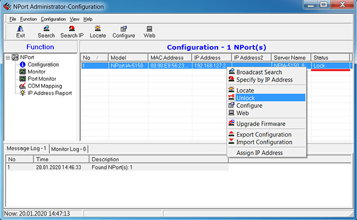Click the Configure toolbar icon
Screen dimensions: 357x220
pos(124,29)
